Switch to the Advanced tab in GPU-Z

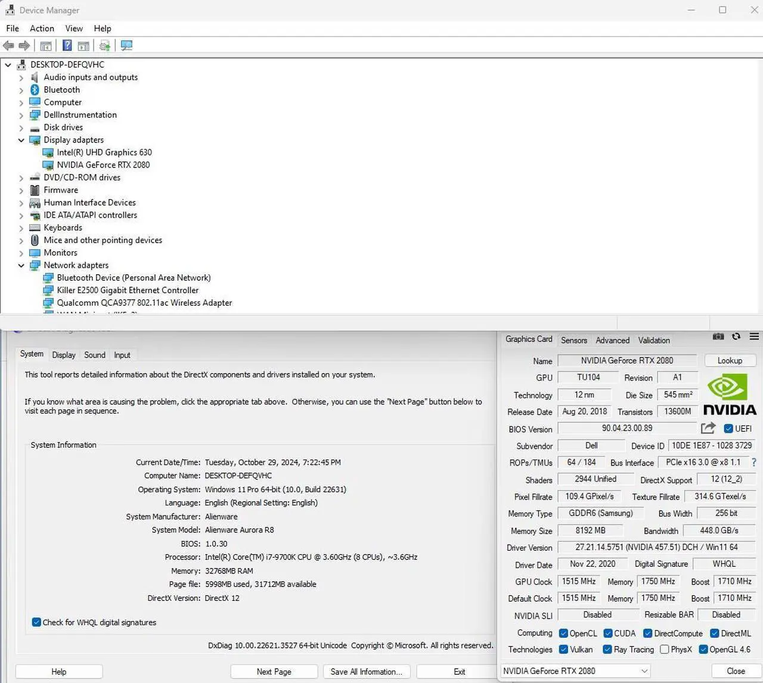[x=612, y=340]
